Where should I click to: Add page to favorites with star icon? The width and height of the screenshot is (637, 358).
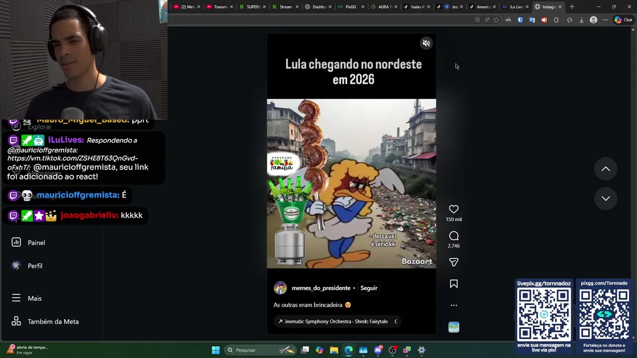point(496,20)
